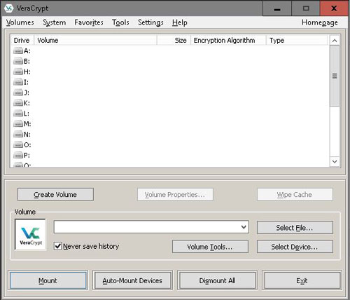The image size is (350, 300).
Task: Click the Mount button
Action: pos(48,280)
